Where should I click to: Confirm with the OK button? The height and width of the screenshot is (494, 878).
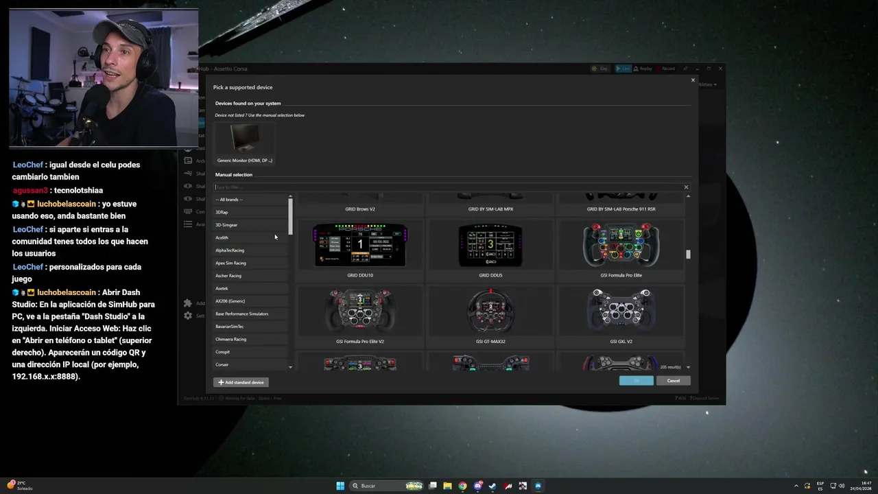636,381
